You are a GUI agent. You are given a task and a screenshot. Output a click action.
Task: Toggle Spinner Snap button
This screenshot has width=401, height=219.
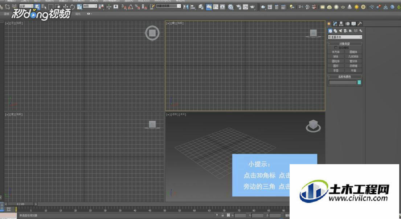144,7
